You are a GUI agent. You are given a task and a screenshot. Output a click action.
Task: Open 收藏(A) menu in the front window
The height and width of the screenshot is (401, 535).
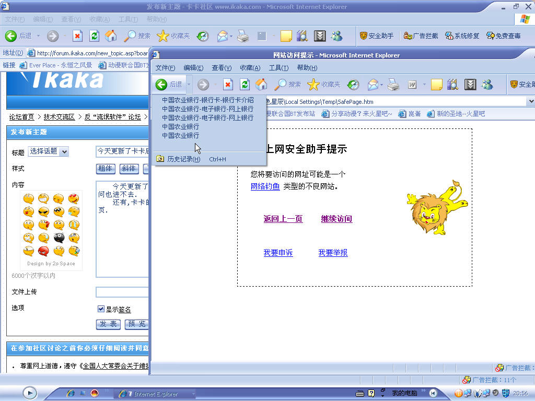(250, 68)
